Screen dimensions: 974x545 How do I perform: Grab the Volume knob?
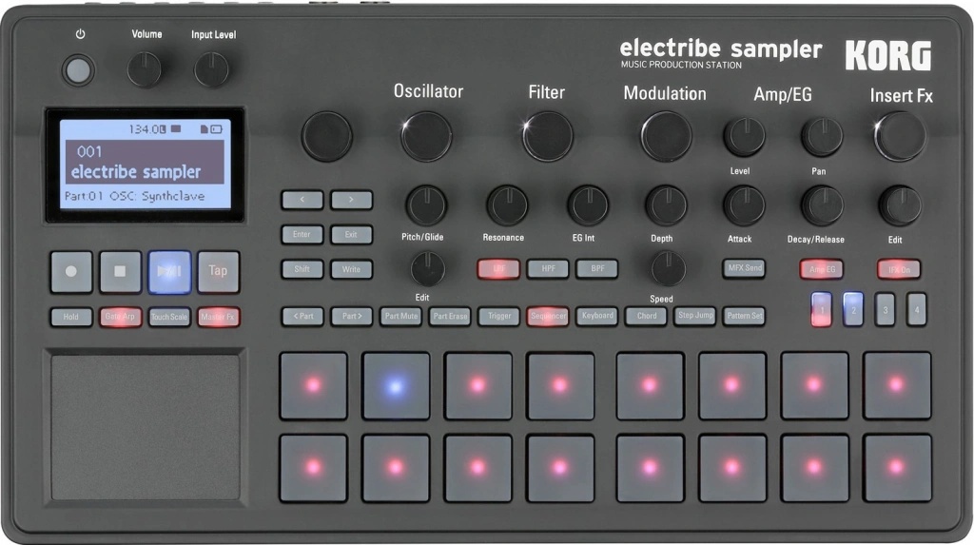[145, 69]
